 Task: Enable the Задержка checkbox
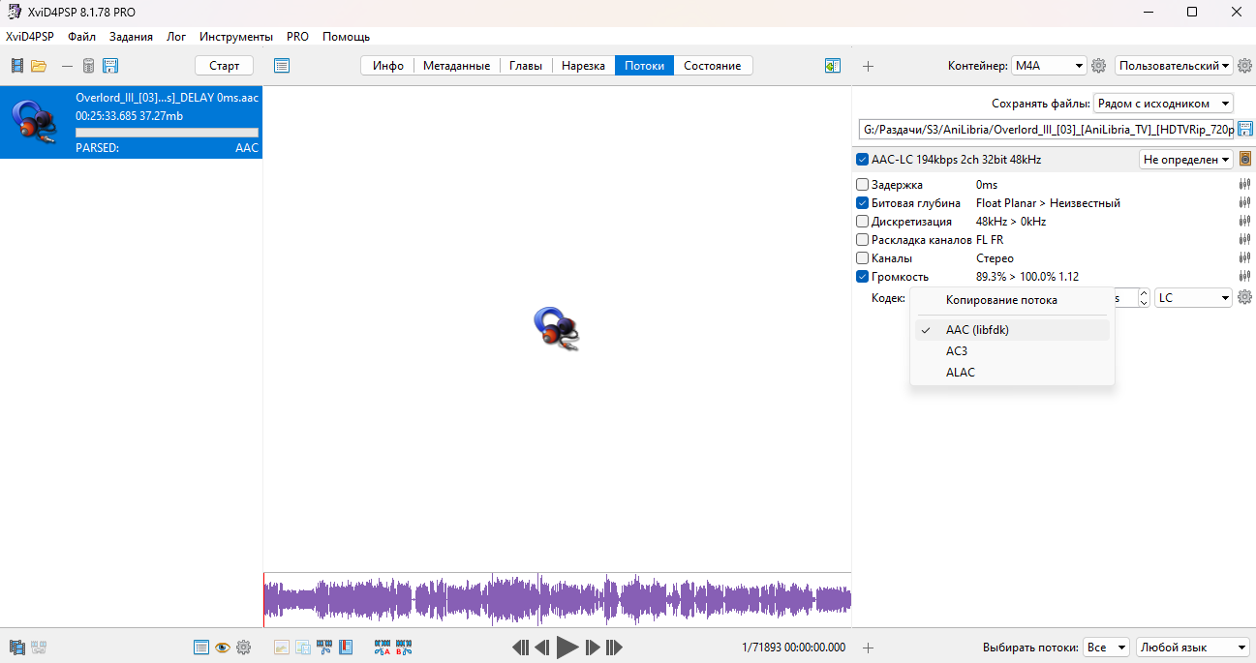point(862,185)
